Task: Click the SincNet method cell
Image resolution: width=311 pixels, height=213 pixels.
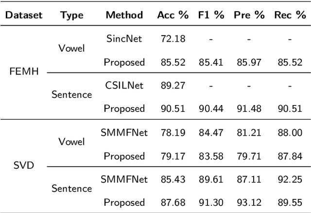Action: pos(124,39)
